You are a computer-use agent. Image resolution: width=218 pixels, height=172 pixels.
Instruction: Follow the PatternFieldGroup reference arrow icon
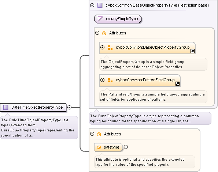[177, 83]
